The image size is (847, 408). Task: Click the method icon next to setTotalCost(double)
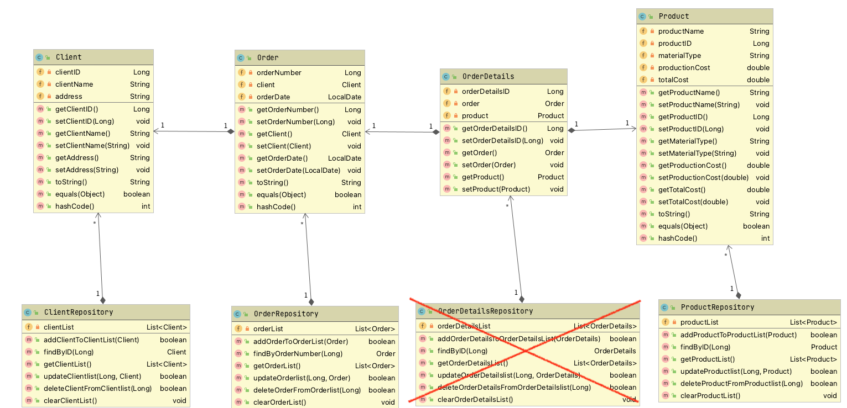point(643,202)
